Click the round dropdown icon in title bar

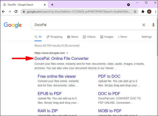(x=128, y=5)
